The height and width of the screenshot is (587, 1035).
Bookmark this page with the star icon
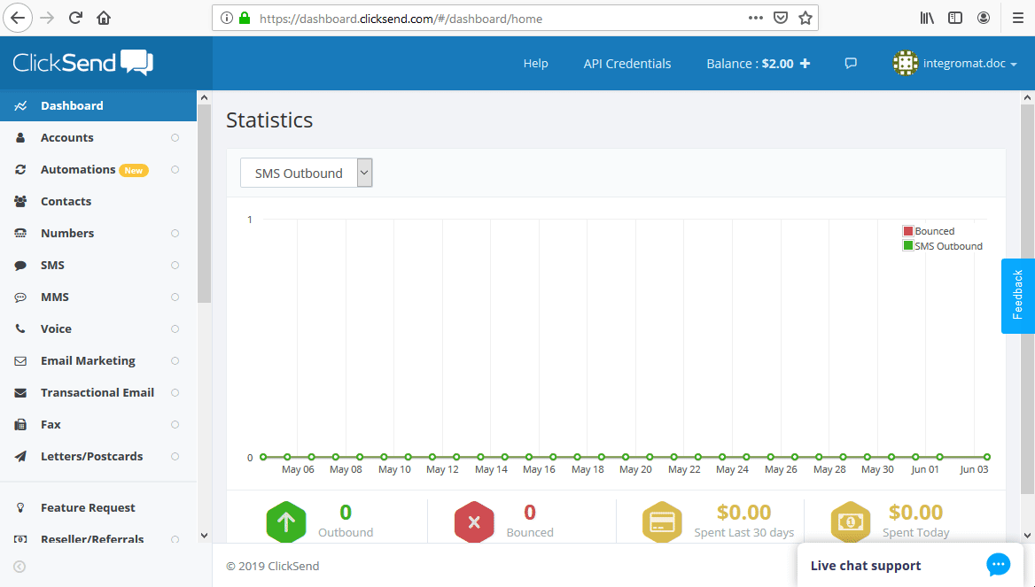(x=805, y=18)
